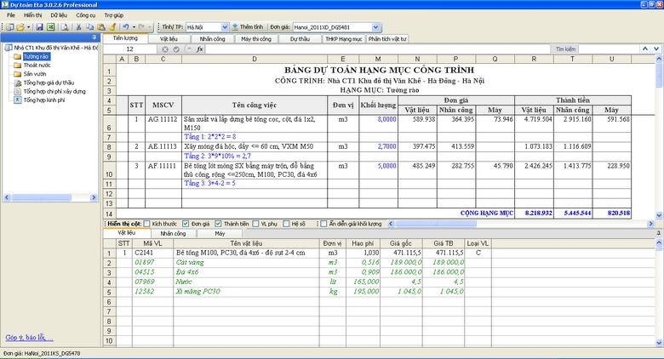Click the Cut scissors icon

click(77, 27)
